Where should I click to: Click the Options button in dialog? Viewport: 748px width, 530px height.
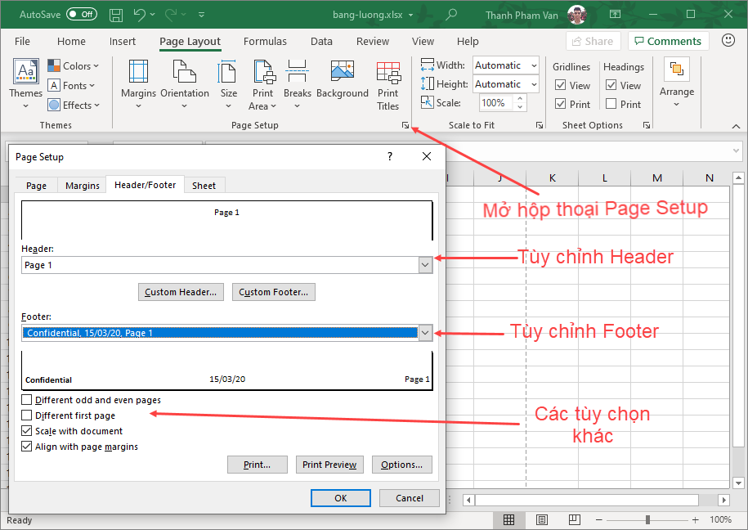point(402,465)
